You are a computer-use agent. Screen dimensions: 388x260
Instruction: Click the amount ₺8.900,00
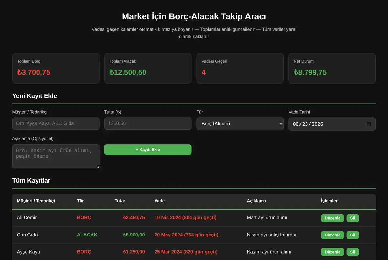click(134, 235)
